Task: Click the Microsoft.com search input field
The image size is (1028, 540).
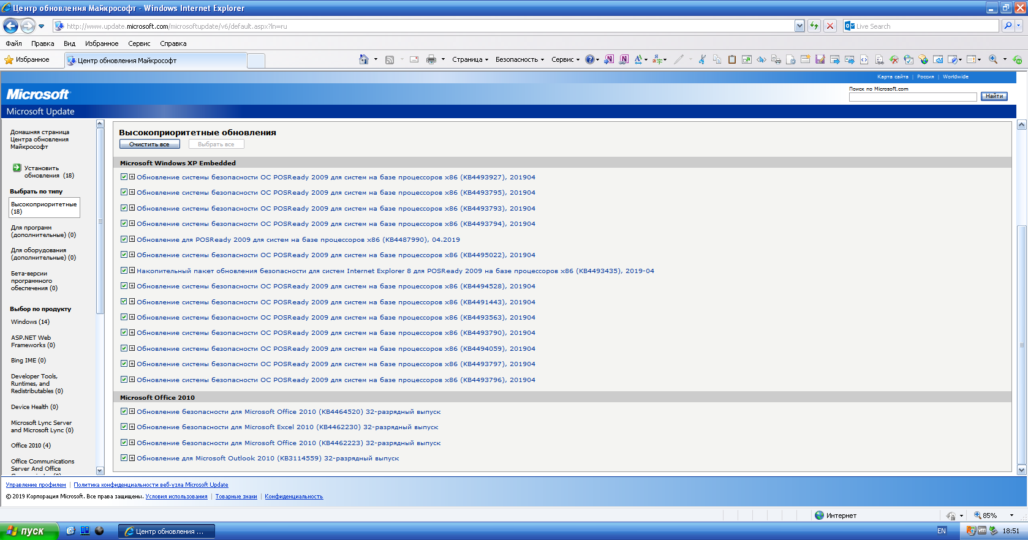Action: coord(912,97)
